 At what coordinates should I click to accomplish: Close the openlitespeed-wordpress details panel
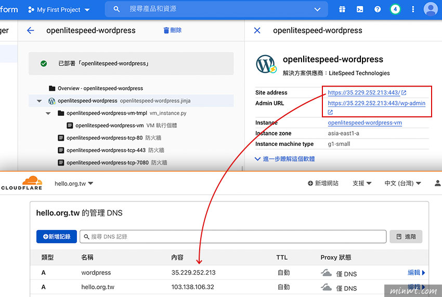point(257,31)
